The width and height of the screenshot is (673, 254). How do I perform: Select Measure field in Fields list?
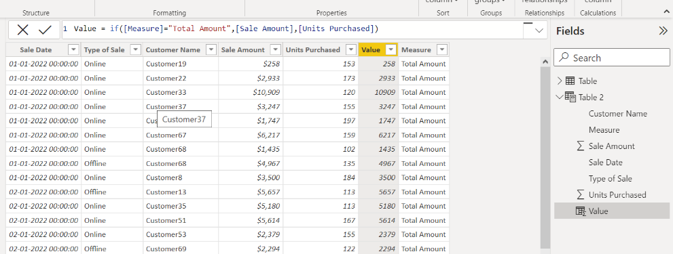(x=604, y=130)
